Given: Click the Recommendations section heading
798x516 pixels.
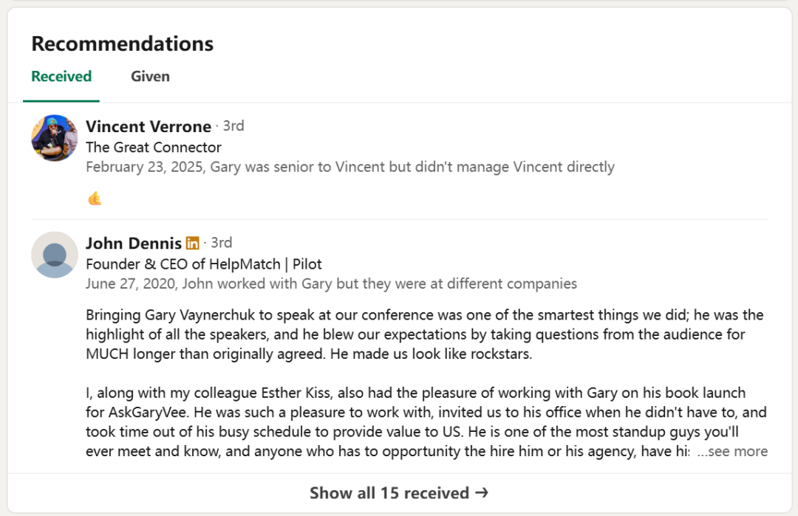Looking at the screenshot, I should tap(123, 44).
